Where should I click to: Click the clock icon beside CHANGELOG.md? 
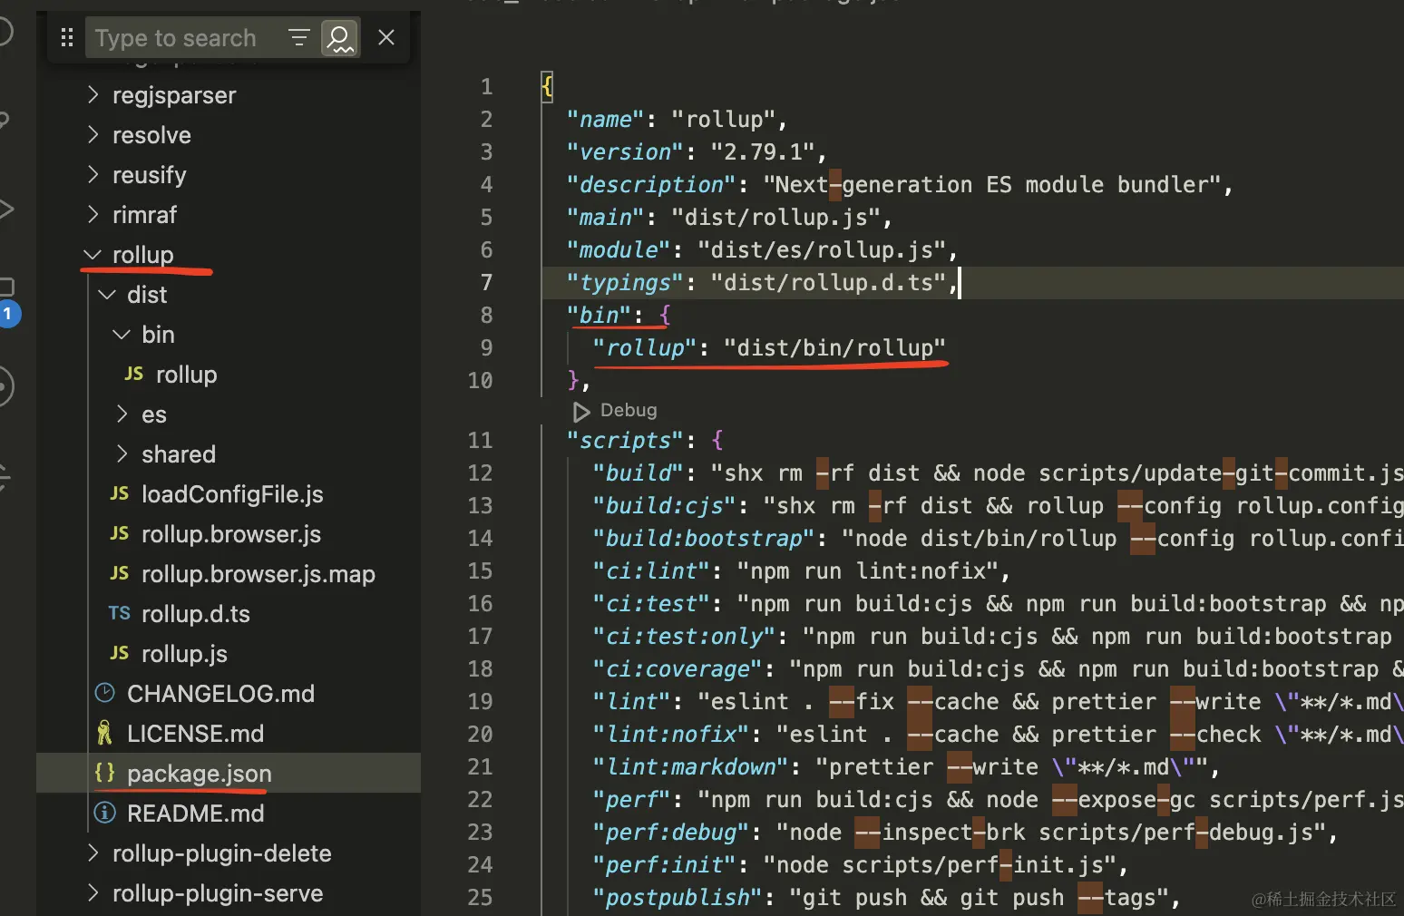click(x=105, y=693)
